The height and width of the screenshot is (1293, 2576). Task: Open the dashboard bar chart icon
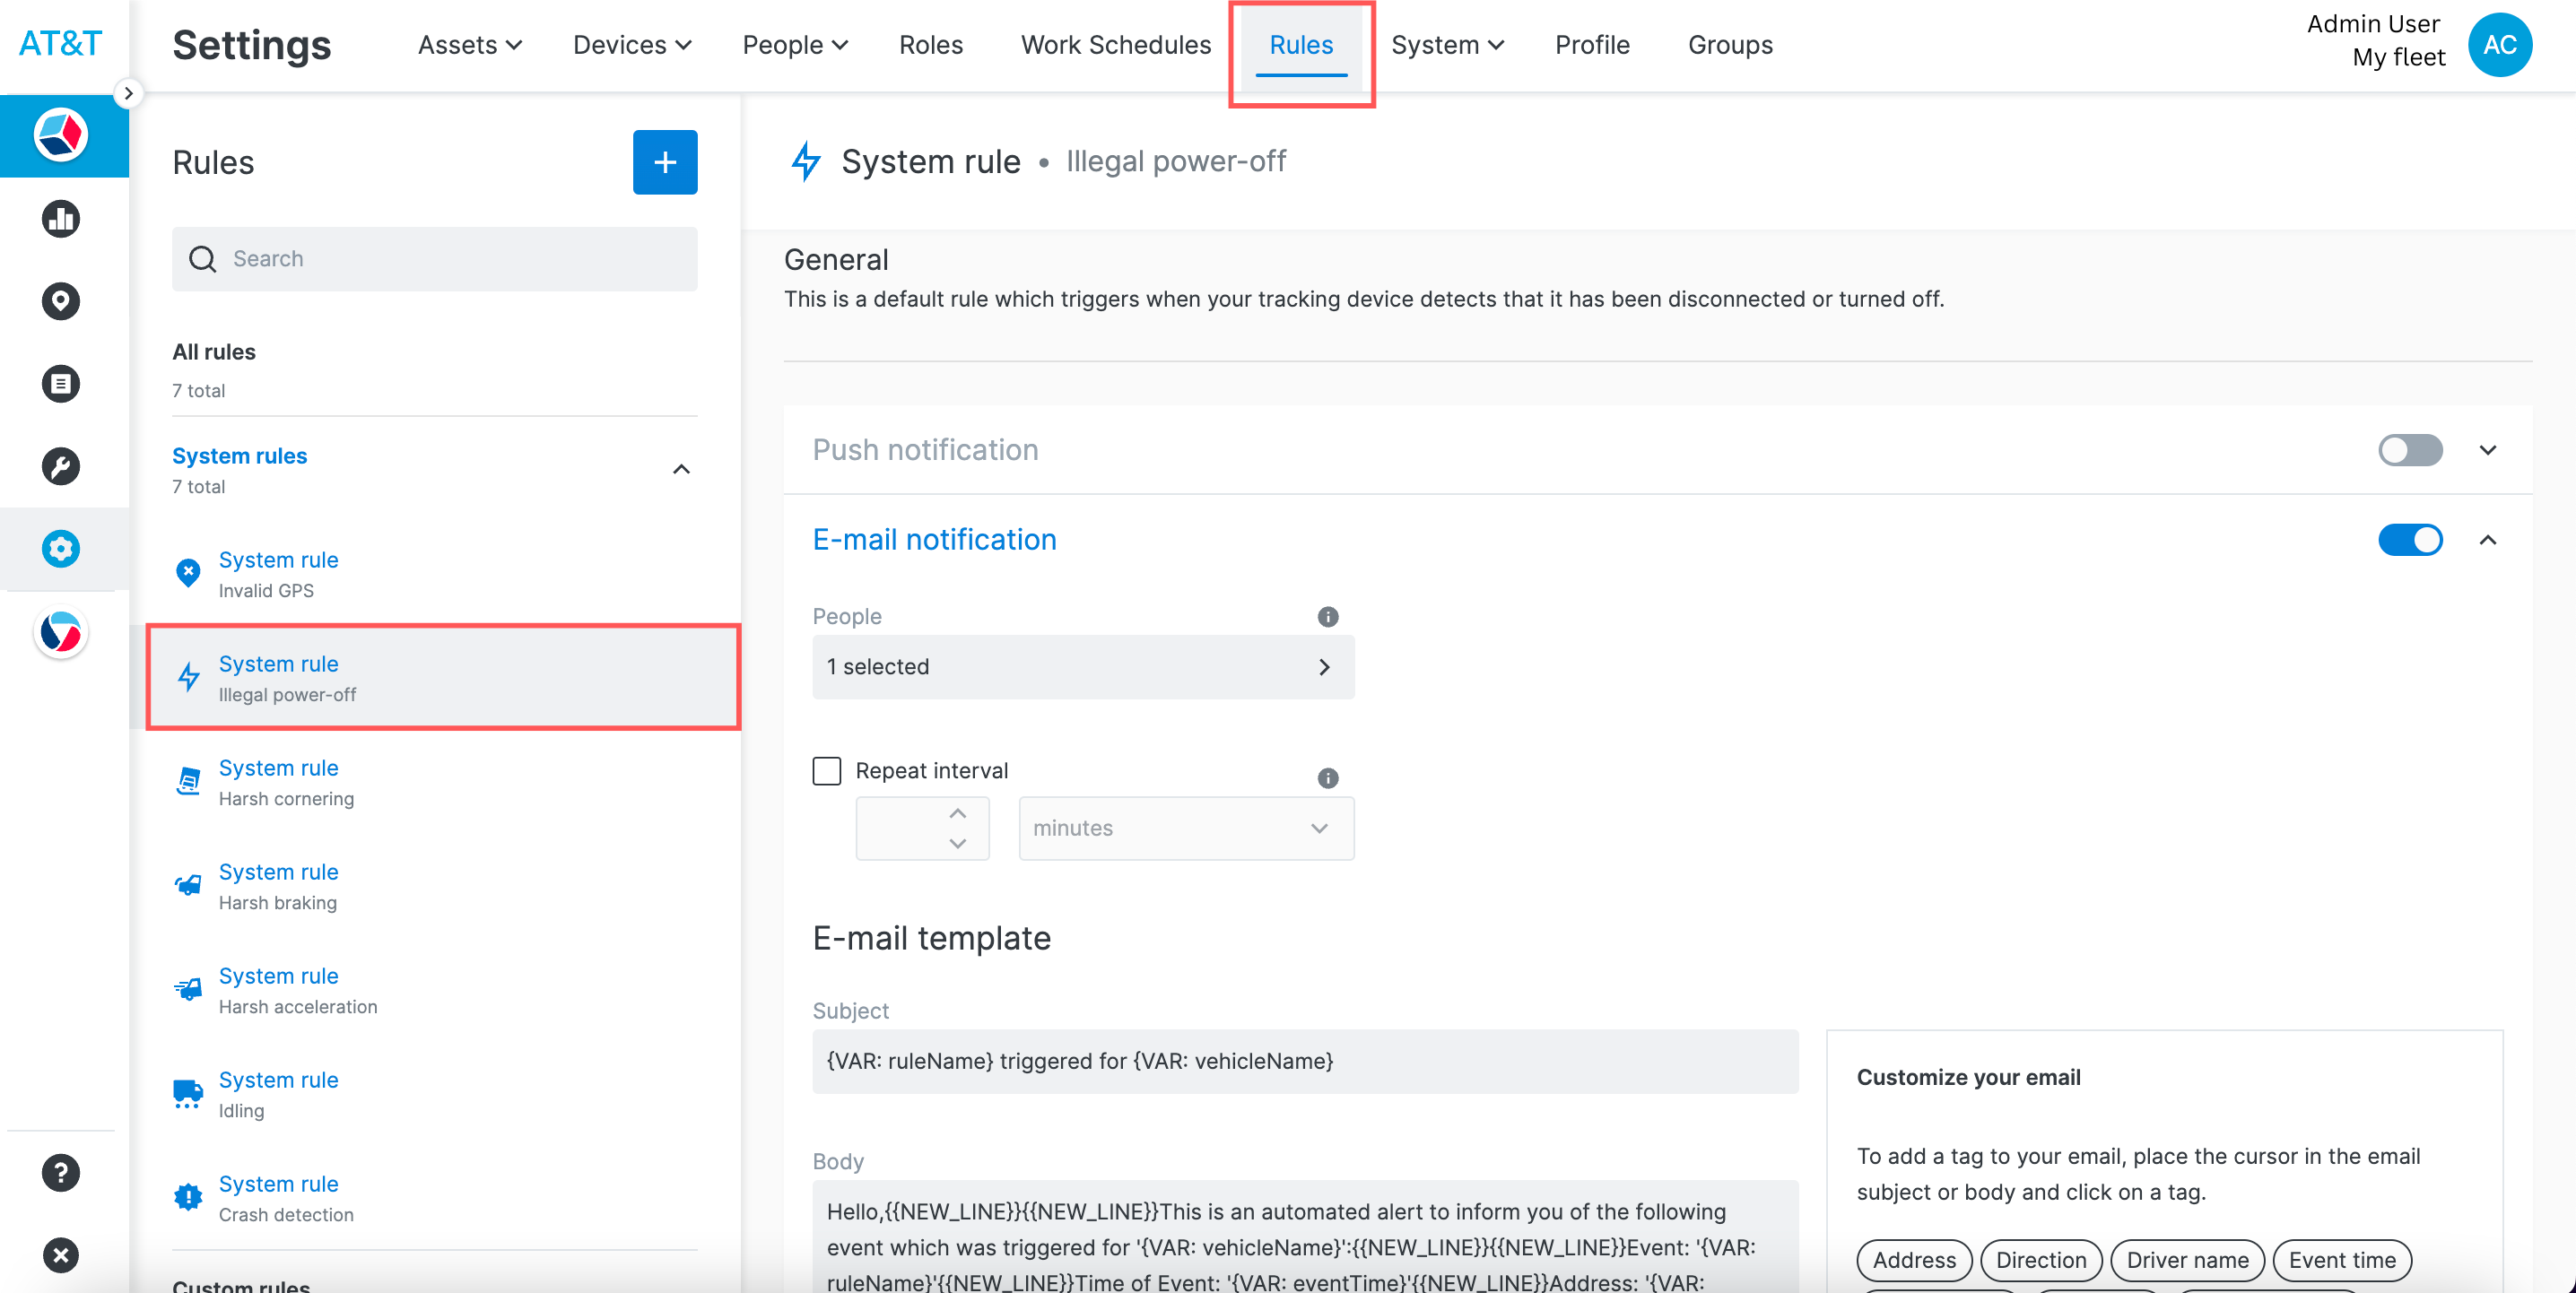pyautogui.click(x=61, y=218)
